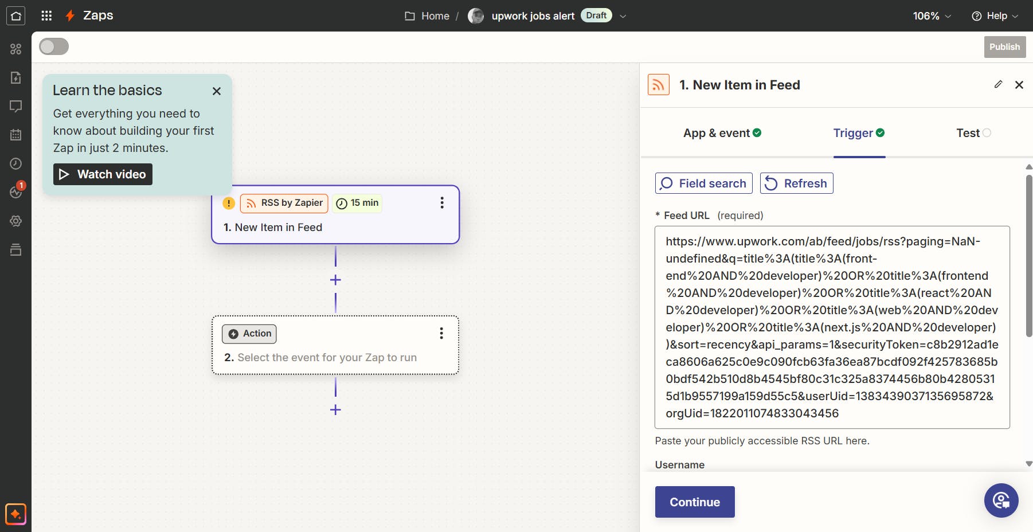This screenshot has width=1033, height=532.
Task: Click the warning icon on trigger step
Action: click(229, 203)
